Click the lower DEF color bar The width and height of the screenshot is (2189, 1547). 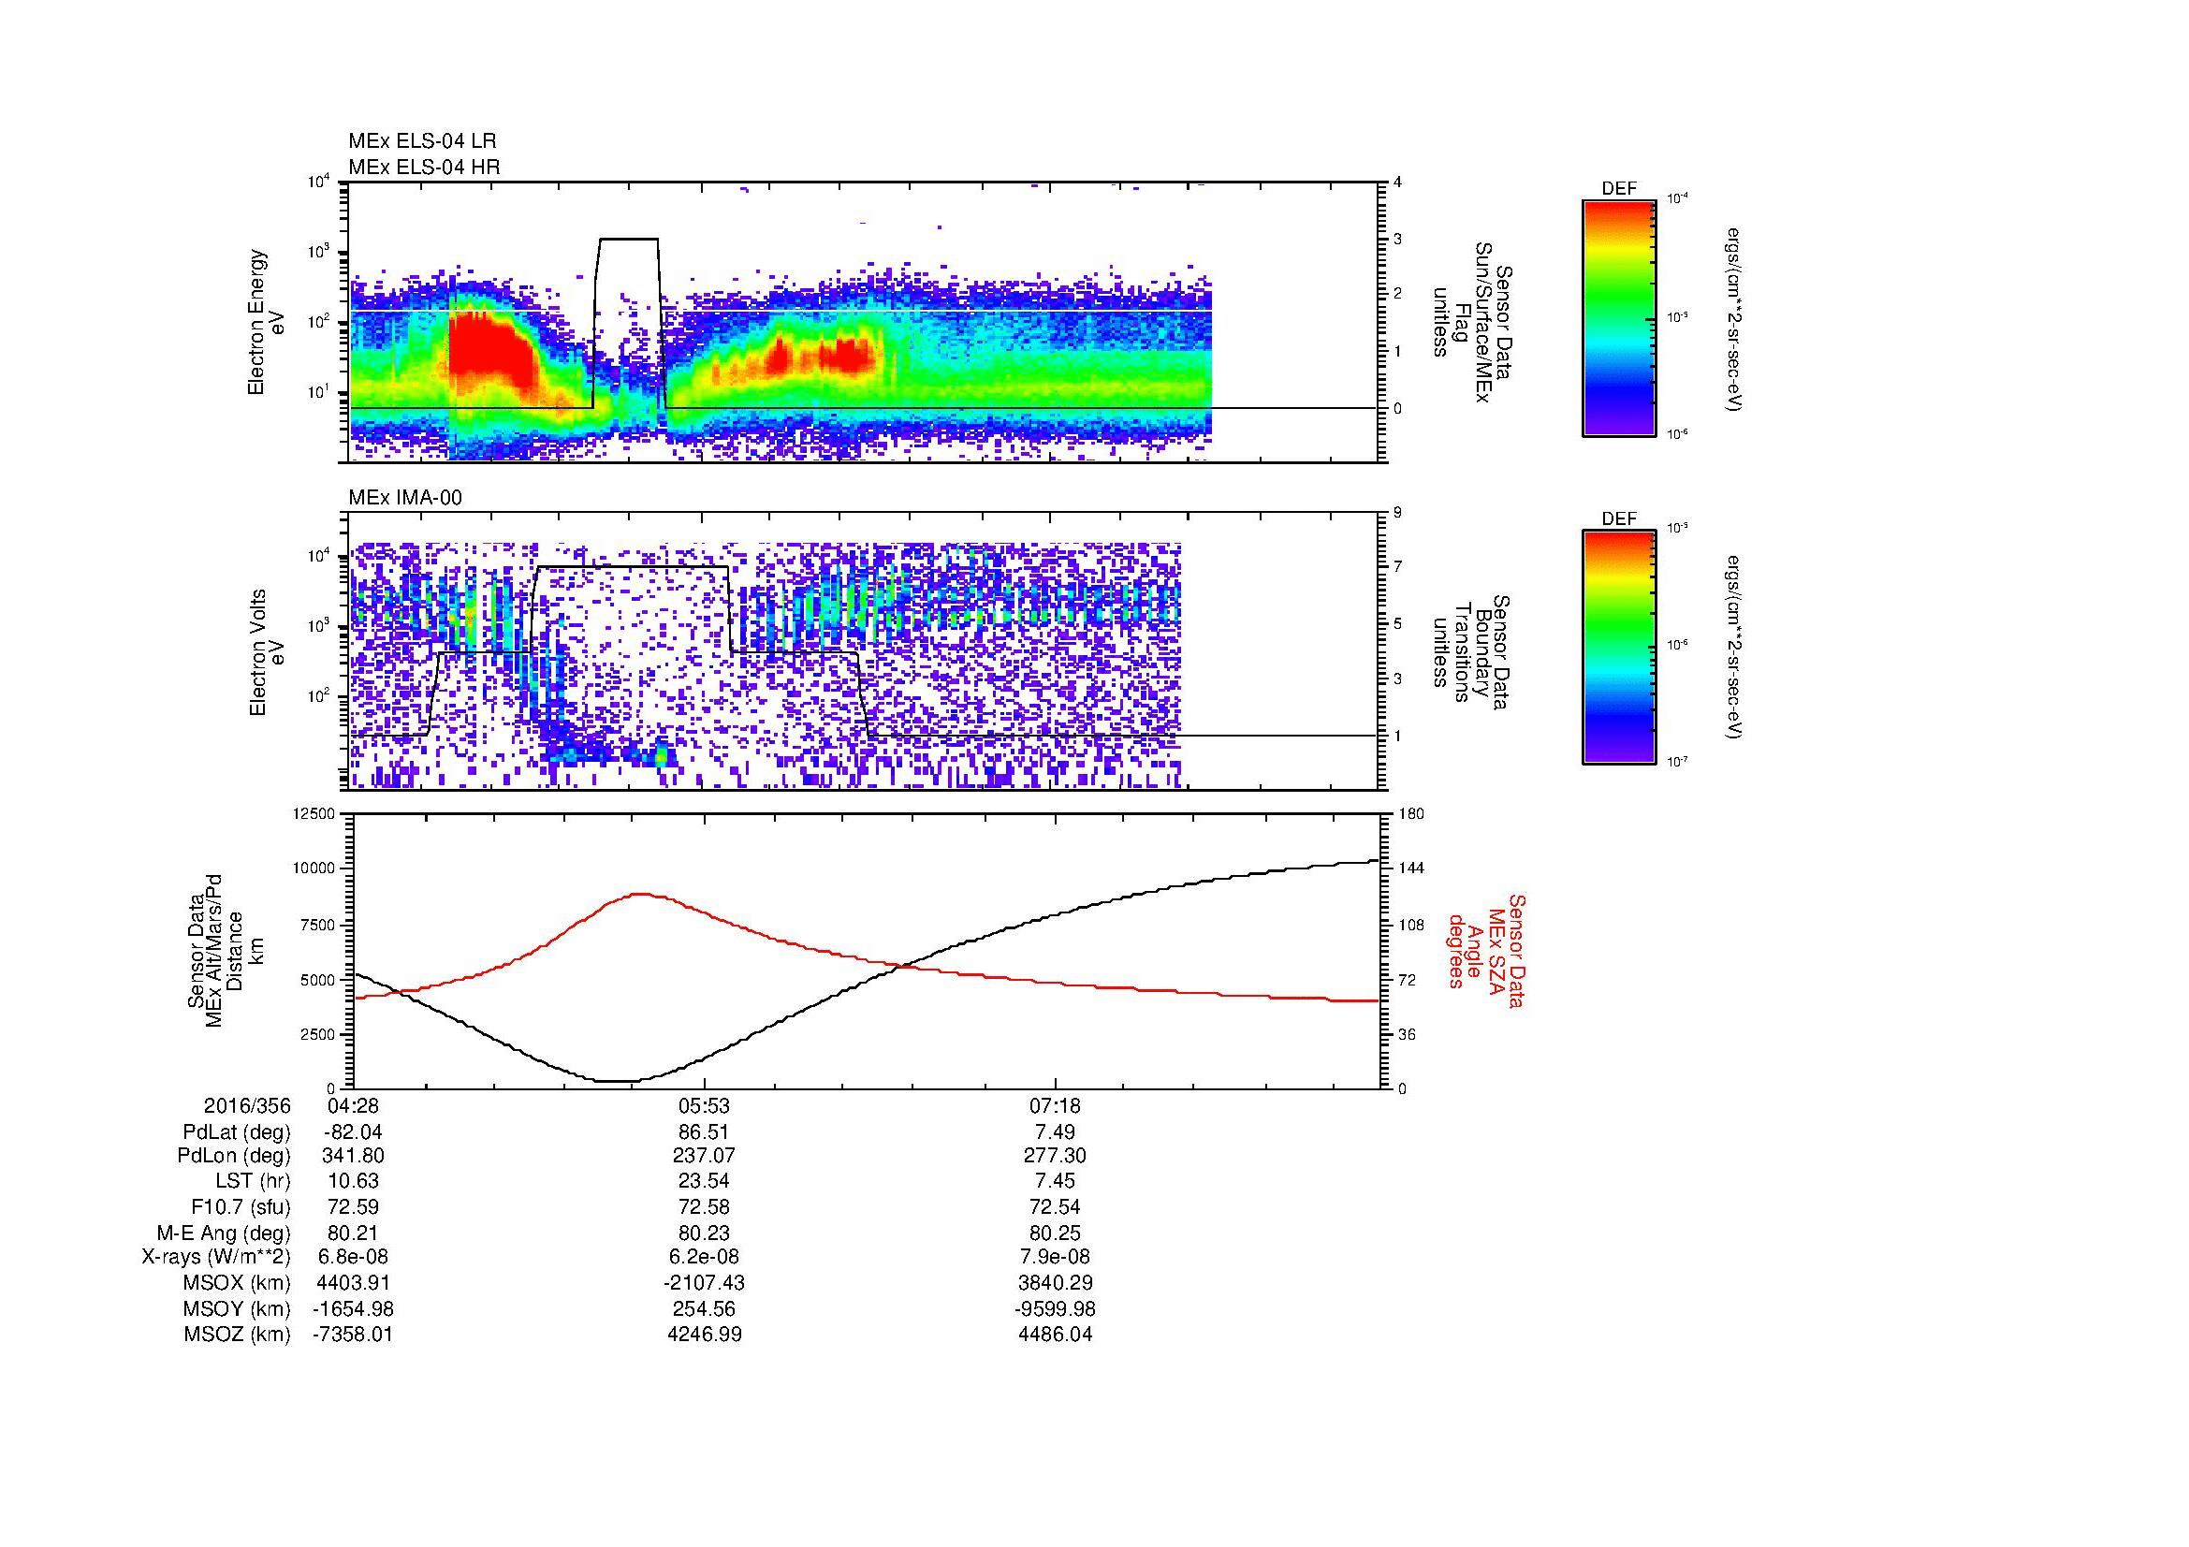1619,649
